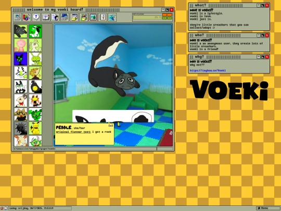281x211 pixels.
Task: Close the 'why?' window
Action: [x=267, y=57]
